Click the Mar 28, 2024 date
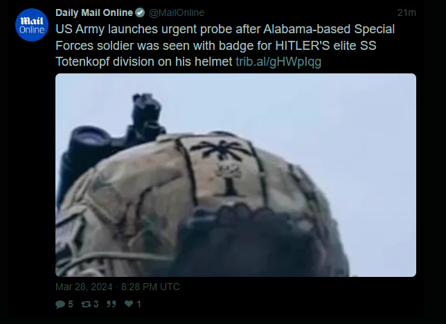Image resolution: width=446 pixels, height=324 pixels. [x=84, y=287]
